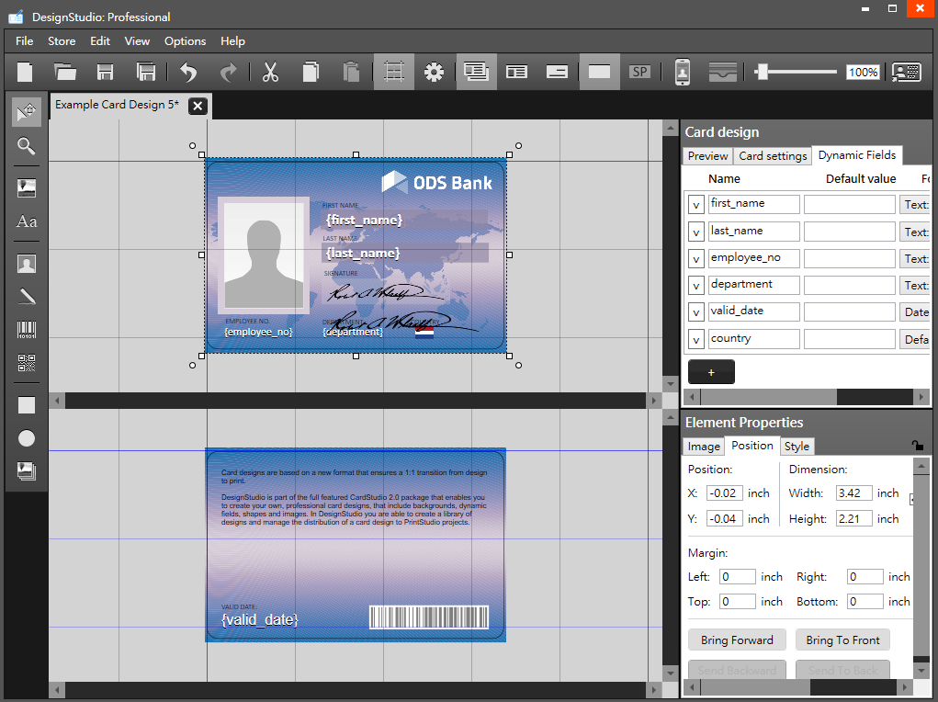Select the QR code tool
This screenshot has width=938, height=702.
pos(27,363)
